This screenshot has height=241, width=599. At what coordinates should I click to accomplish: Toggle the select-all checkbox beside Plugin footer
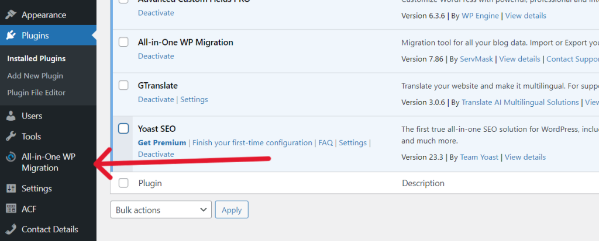point(123,183)
